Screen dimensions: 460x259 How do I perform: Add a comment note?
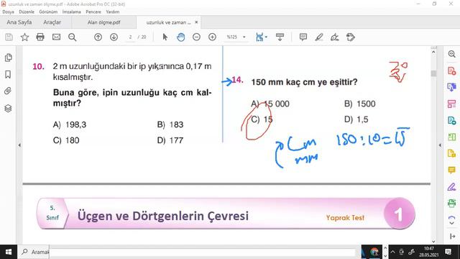[303, 37]
